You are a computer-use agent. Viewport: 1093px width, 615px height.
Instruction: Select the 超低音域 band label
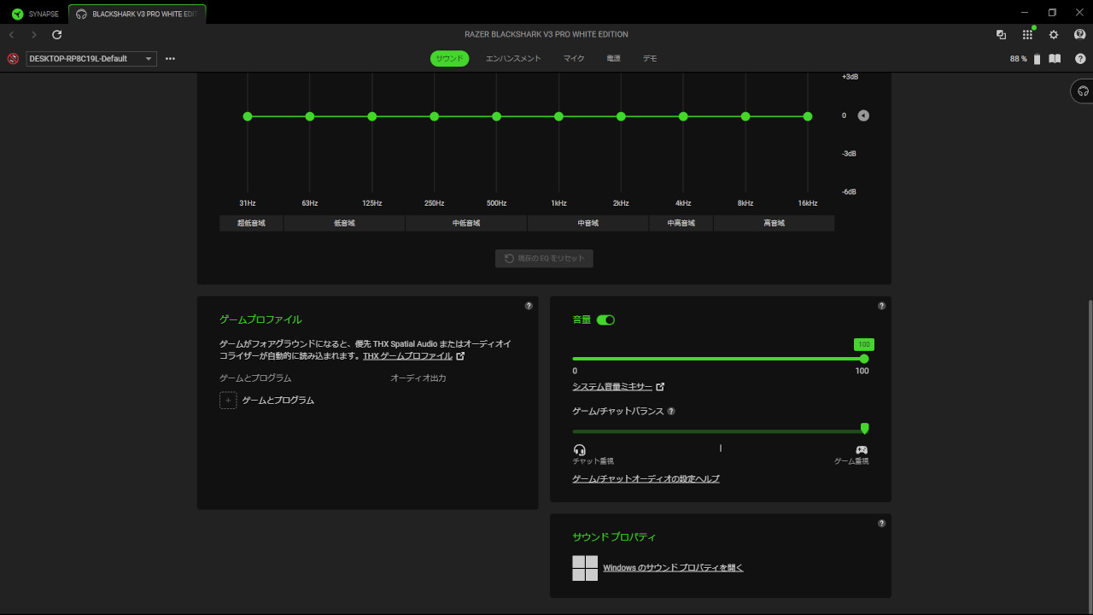(x=251, y=223)
